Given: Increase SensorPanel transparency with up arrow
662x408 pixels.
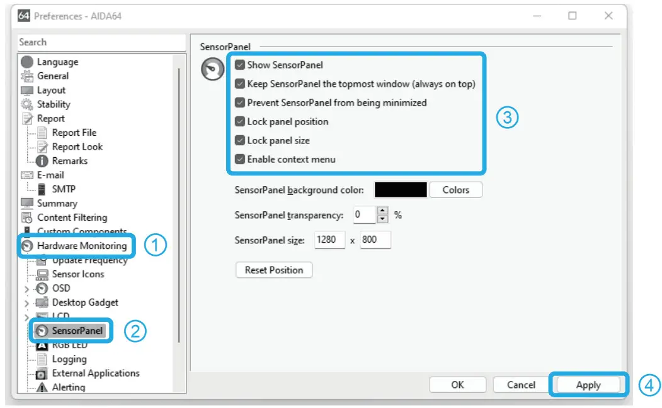Looking at the screenshot, I should pyautogui.click(x=382, y=211).
